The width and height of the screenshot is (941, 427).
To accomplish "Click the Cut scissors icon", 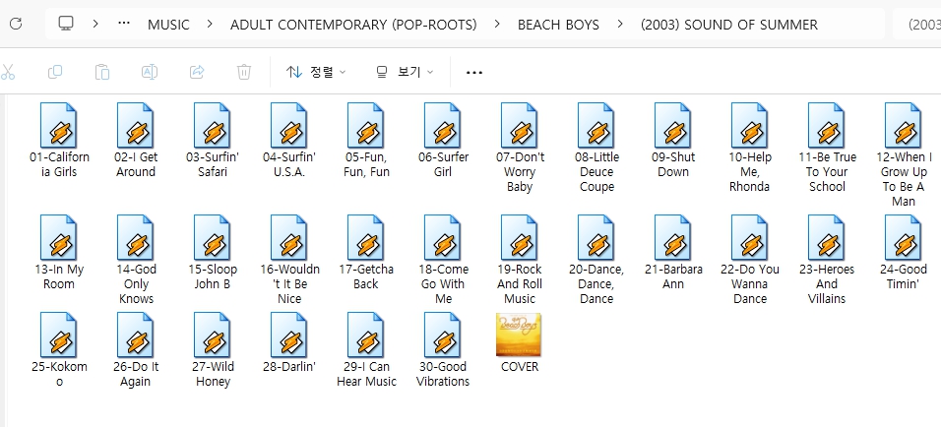I will tap(7, 72).
